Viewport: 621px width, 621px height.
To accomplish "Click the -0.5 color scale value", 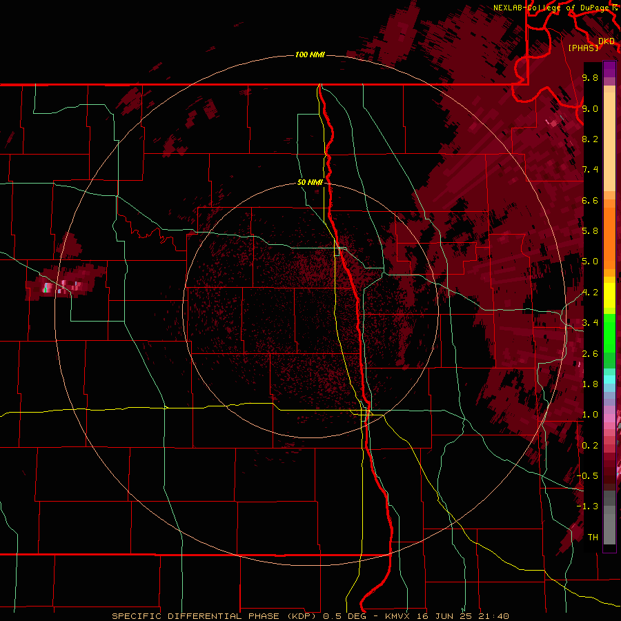I will click(x=587, y=476).
